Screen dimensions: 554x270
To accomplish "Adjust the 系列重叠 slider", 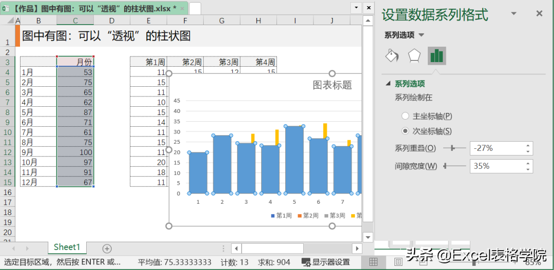I will point(452,148).
